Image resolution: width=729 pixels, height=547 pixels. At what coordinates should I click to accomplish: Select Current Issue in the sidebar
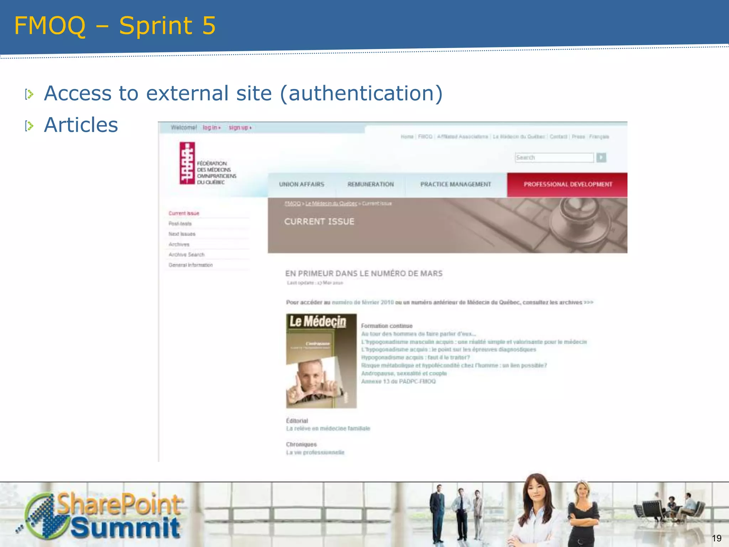pos(184,213)
